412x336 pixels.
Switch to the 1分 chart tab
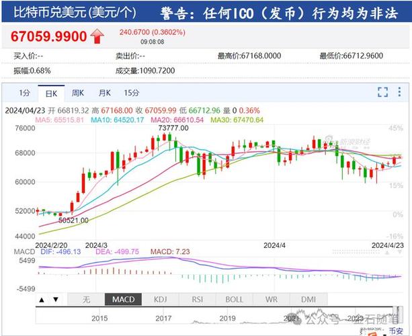[x=24, y=93]
